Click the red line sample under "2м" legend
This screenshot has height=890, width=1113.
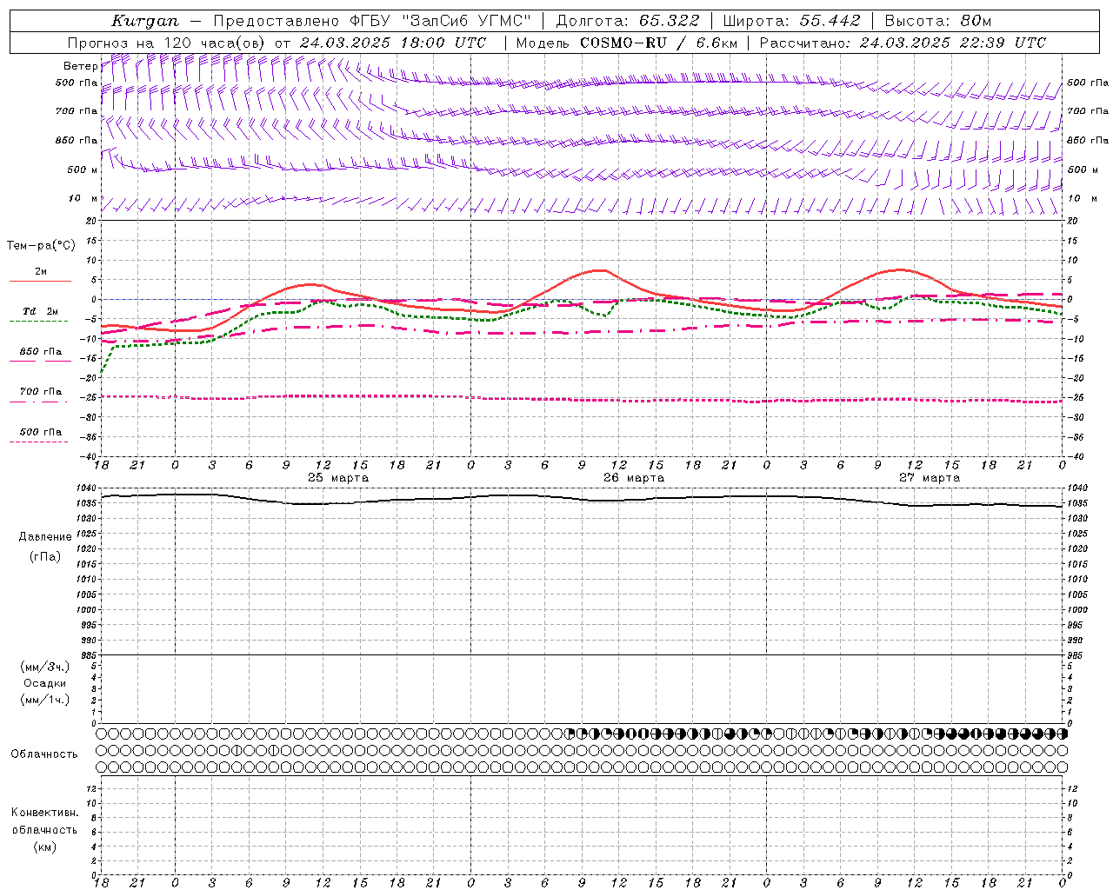click(x=41, y=281)
